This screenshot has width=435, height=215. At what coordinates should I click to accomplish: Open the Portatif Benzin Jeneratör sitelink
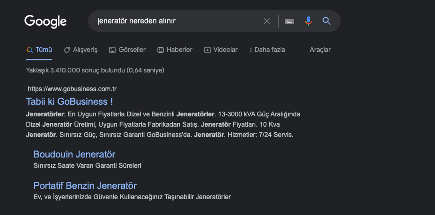click(85, 186)
